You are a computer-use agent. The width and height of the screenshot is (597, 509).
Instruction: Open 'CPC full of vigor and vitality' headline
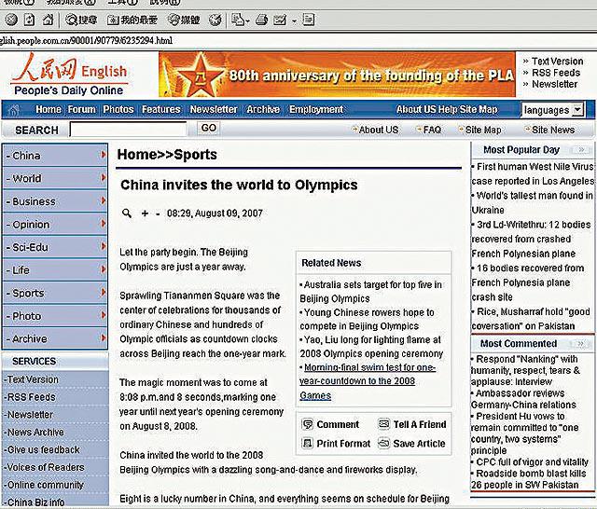532,461
